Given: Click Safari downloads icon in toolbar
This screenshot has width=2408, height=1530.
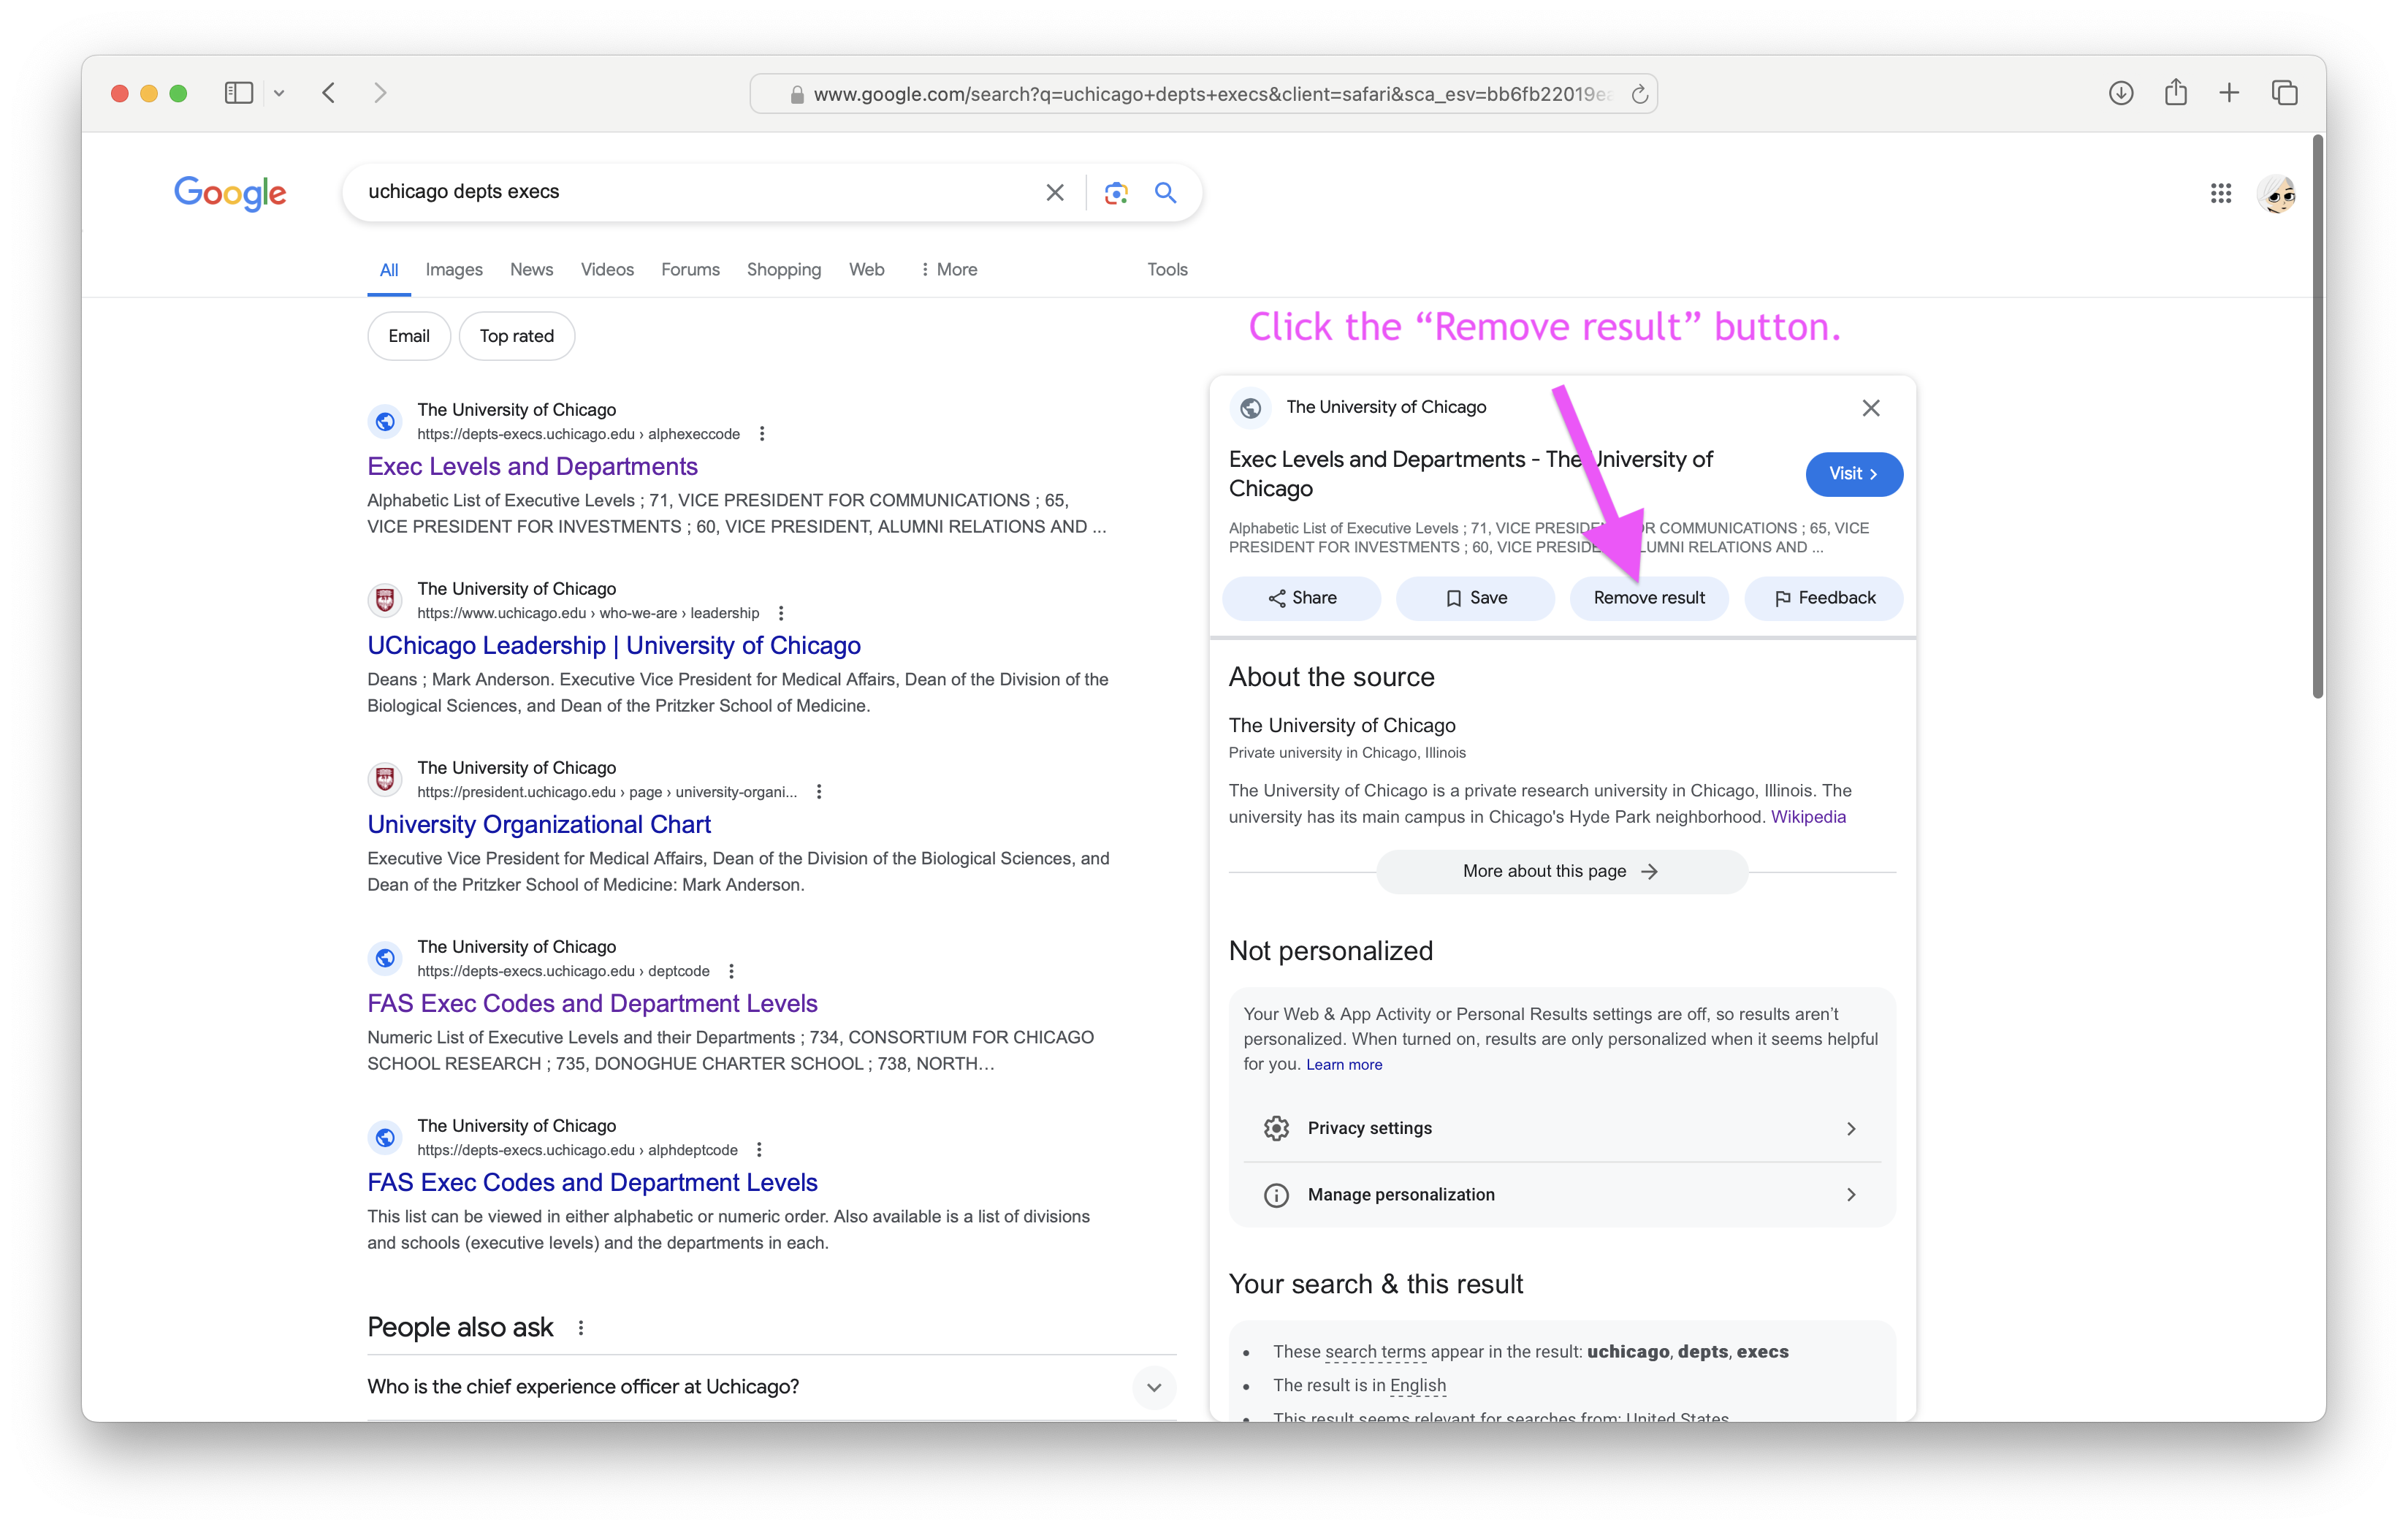Looking at the screenshot, I should pyautogui.click(x=2120, y=93).
